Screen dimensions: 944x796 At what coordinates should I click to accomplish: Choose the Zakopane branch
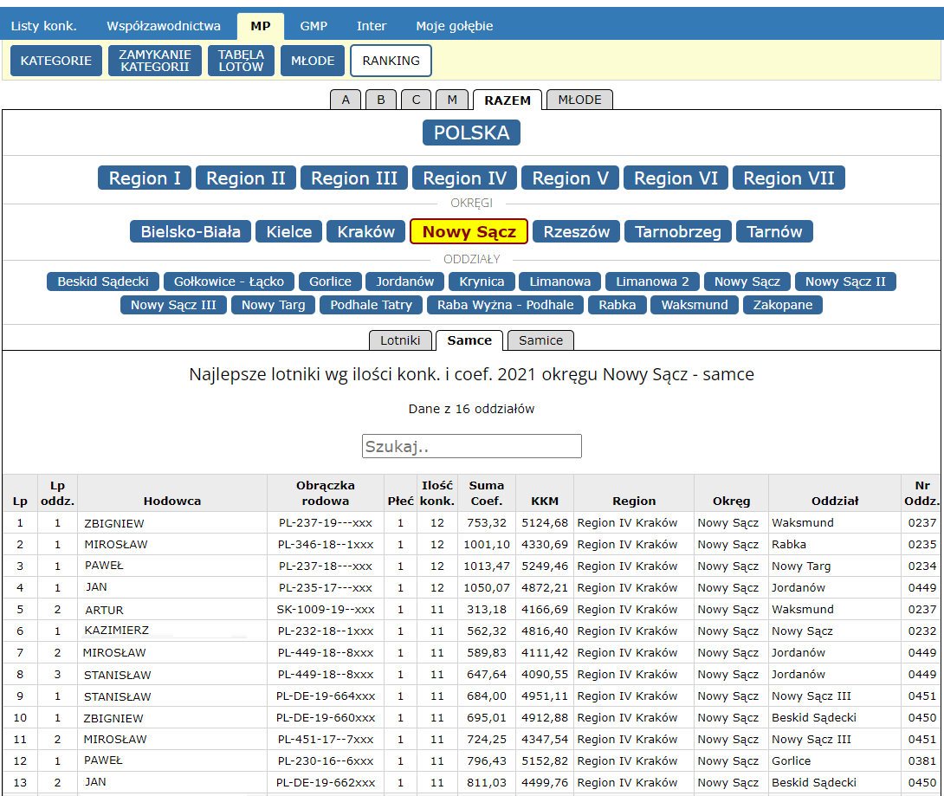point(782,305)
